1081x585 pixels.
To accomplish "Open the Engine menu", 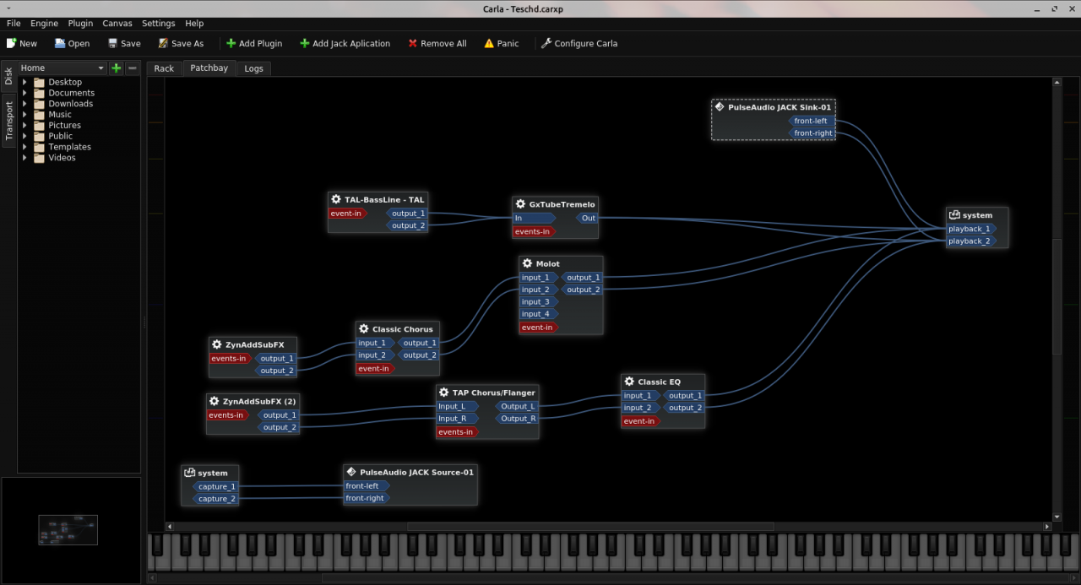I will (x=44, y=24).
